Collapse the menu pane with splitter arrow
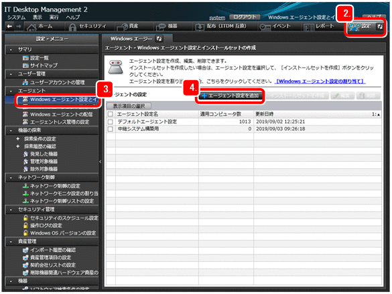The width and height of the screenshot is (392, 294). pos(100,162)
